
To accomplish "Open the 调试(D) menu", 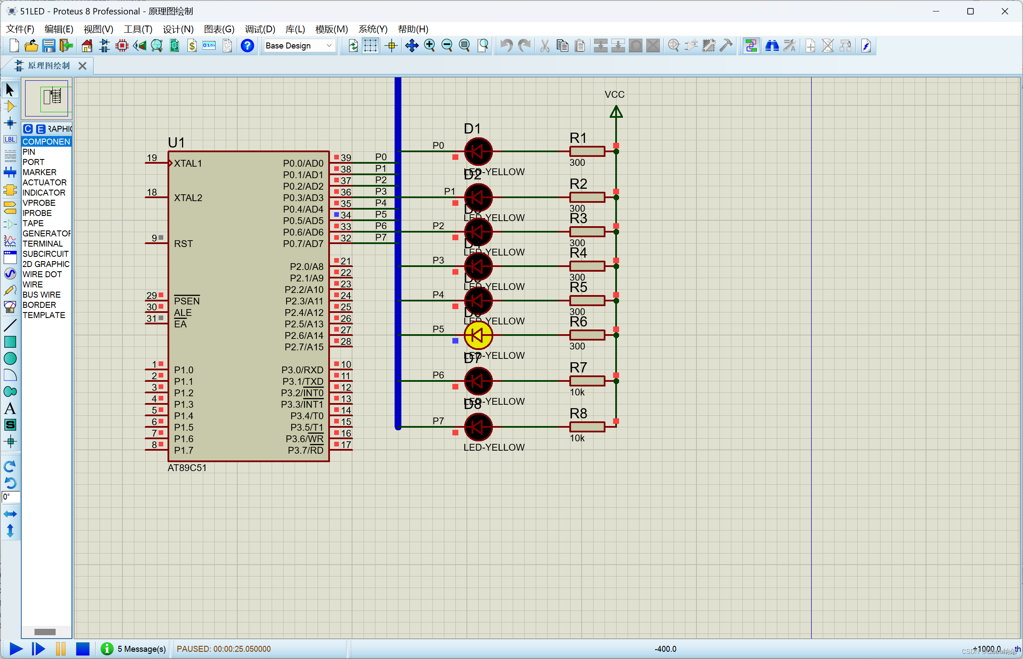I will pyautogui.click(x=260, y=29).
